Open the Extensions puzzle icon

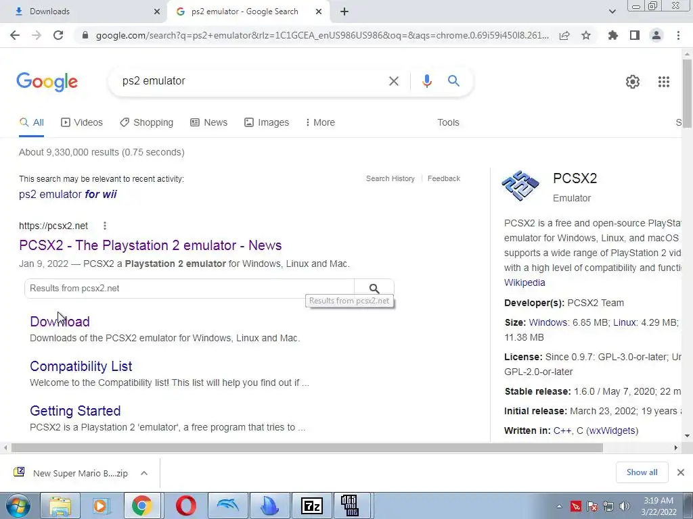[x=613, y=35]
